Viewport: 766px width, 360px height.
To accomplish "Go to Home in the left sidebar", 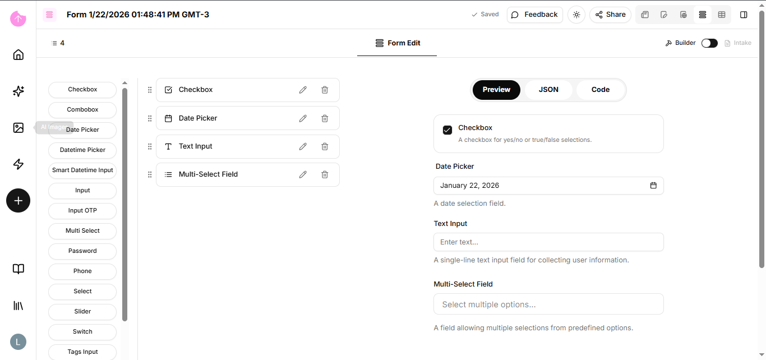I will click(x=19, y=54).
